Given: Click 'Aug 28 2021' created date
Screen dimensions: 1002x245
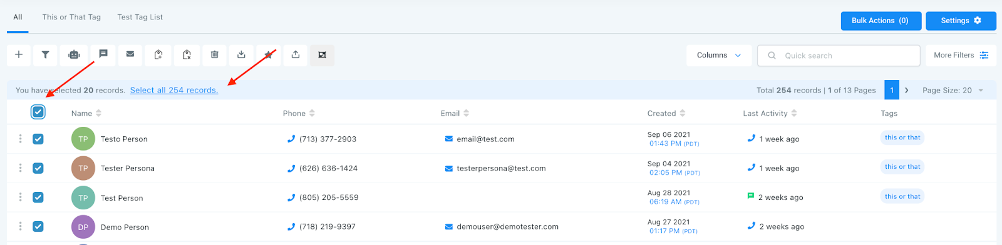Looking at the screenshot, I should coord(669,193).
